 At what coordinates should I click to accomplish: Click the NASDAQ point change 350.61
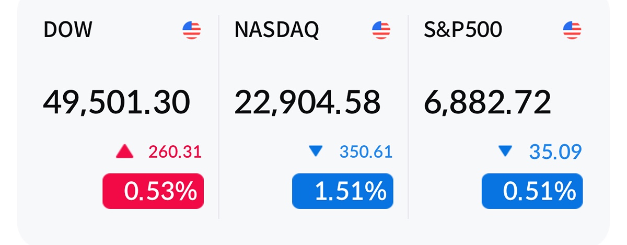(366, 152)
